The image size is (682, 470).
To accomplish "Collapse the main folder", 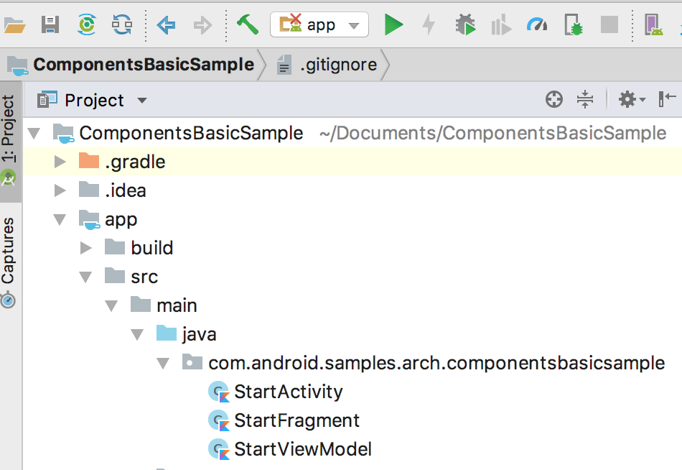I will click(111, 305).
